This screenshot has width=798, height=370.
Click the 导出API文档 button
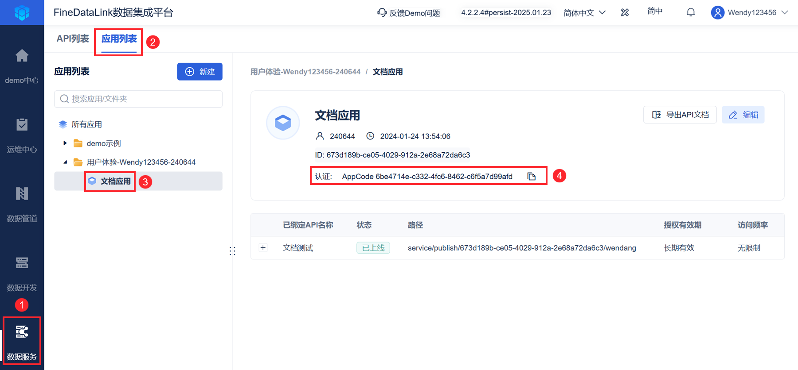point(680,115)
